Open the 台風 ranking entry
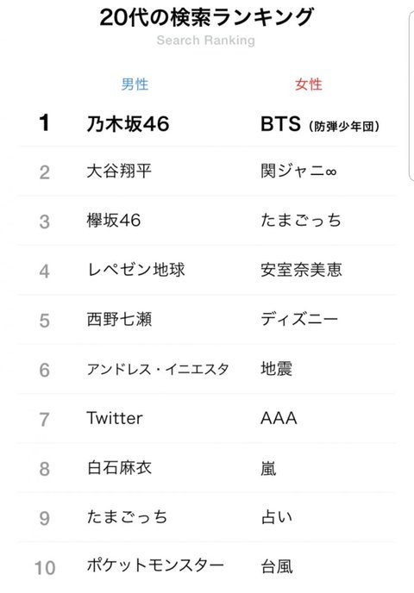This screenshot has width=414, height=593. pos(277,566)
